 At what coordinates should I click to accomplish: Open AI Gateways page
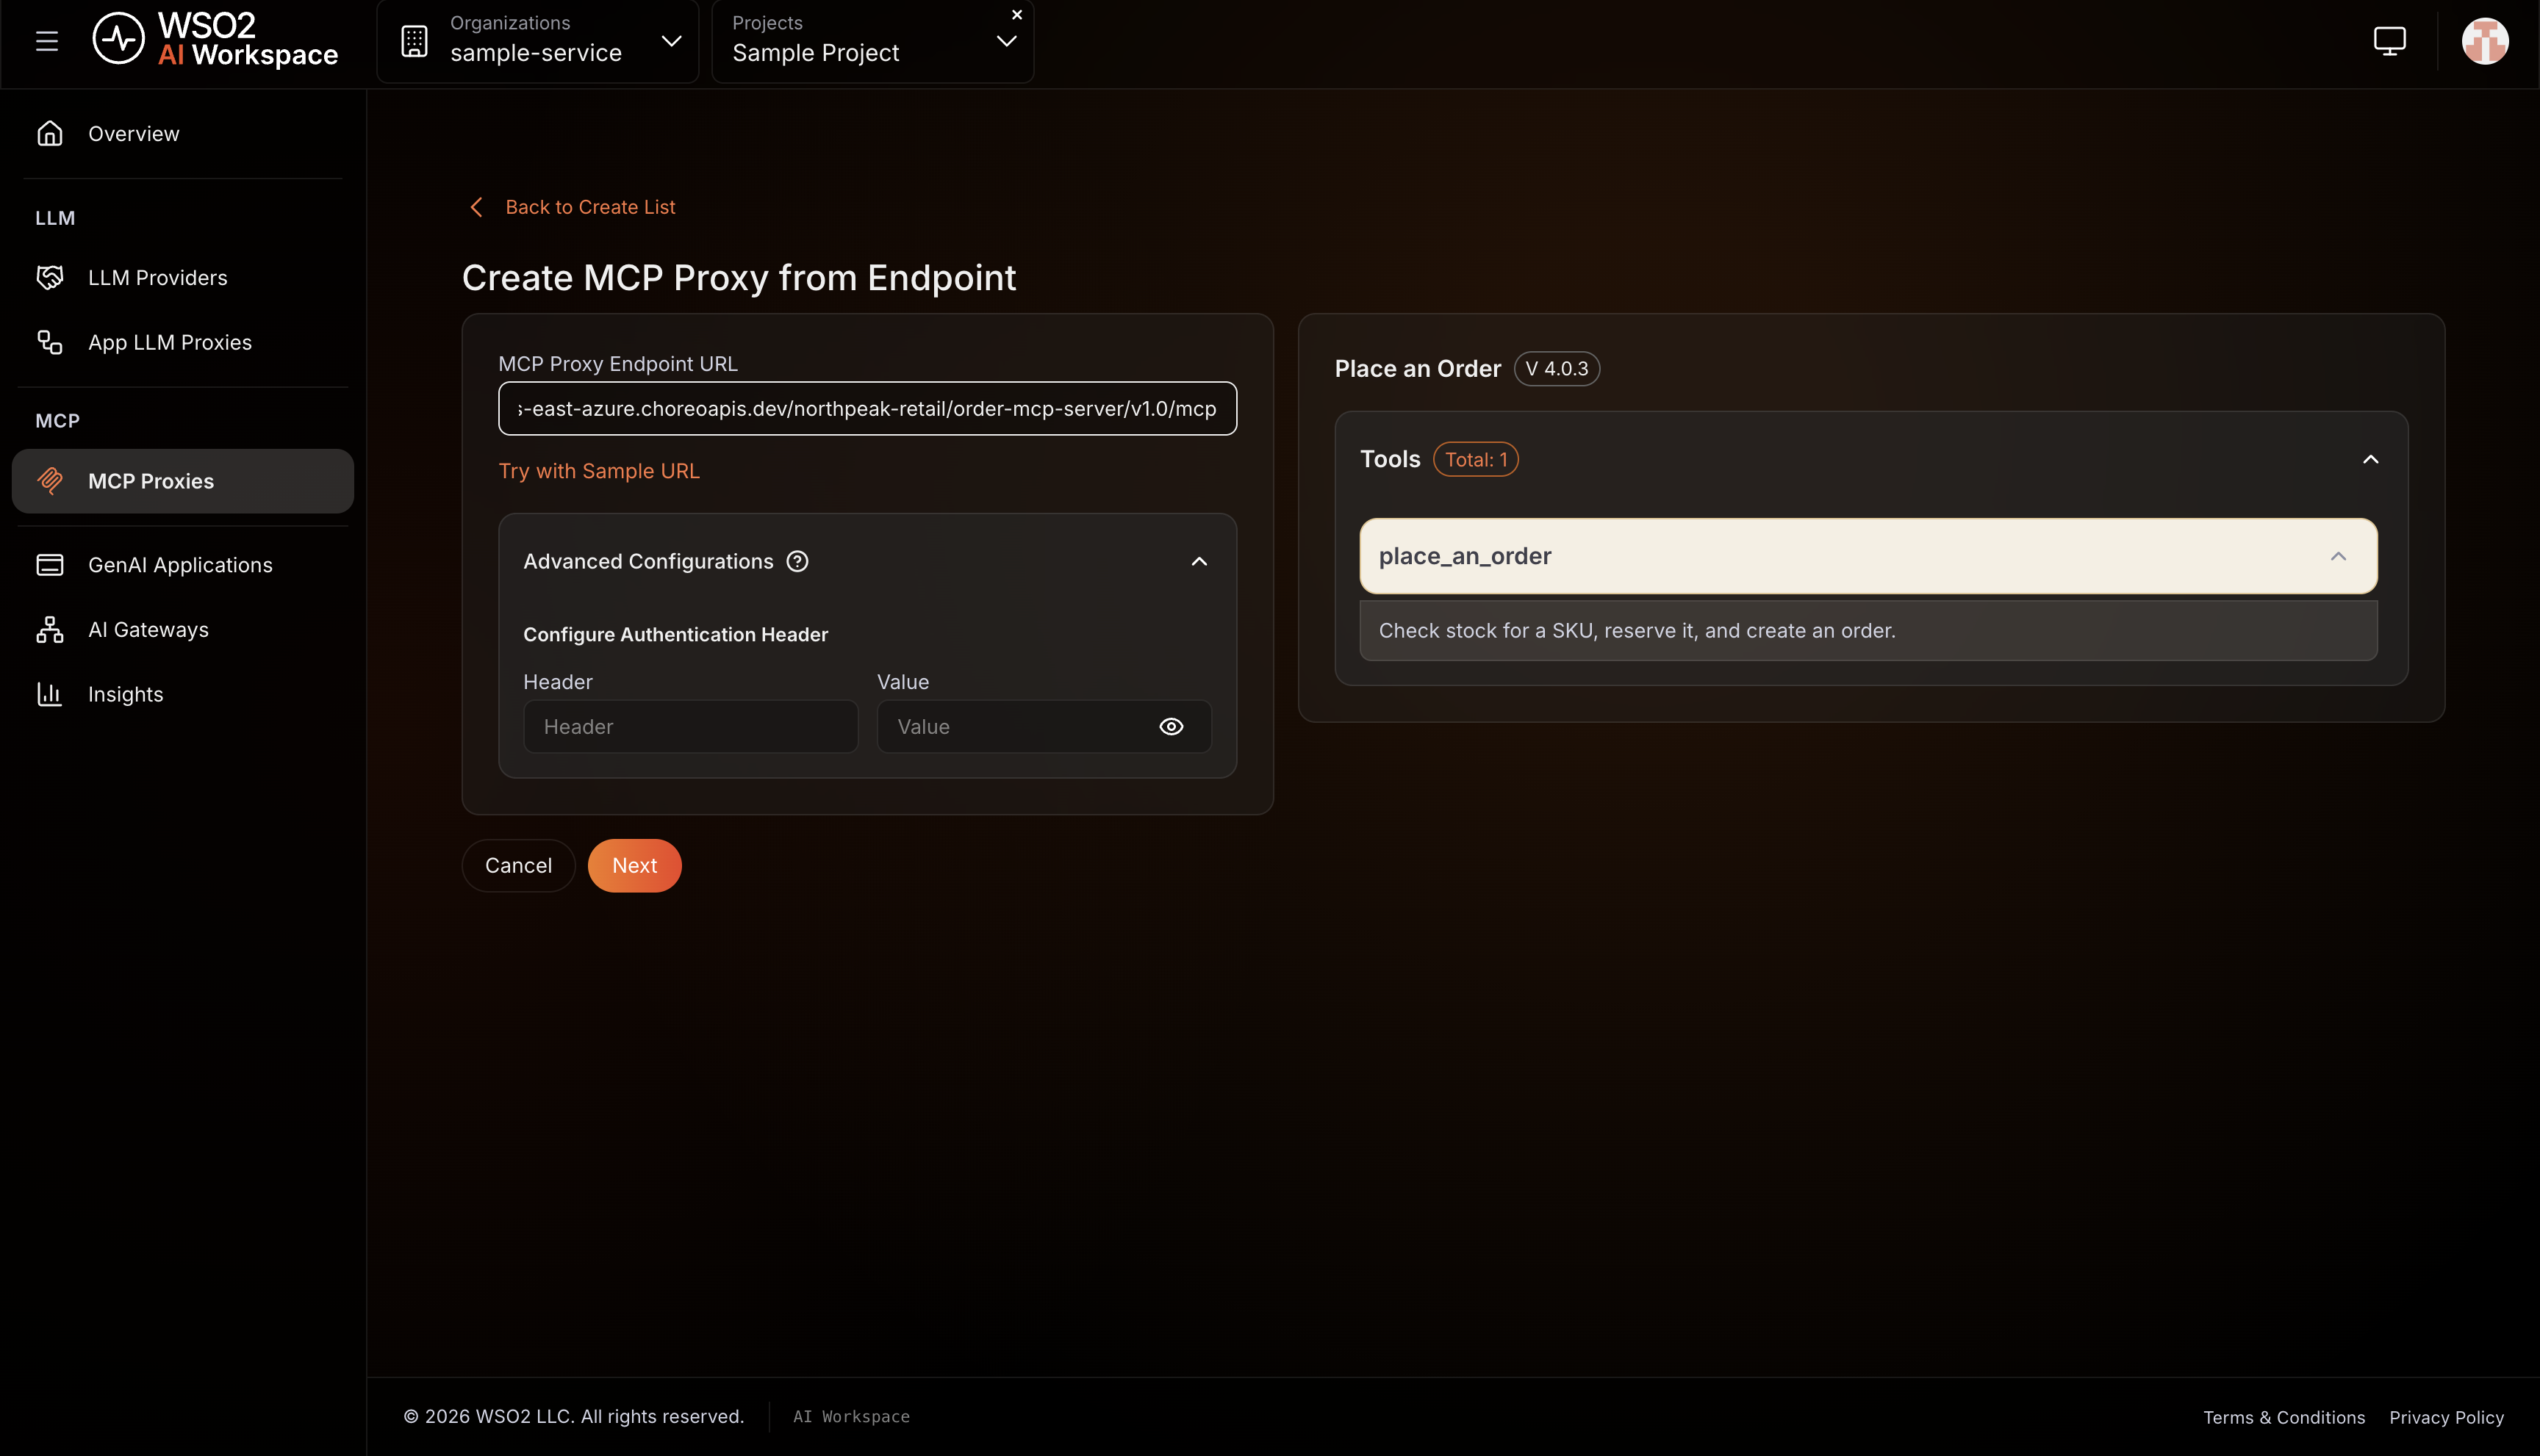point(183,629)
